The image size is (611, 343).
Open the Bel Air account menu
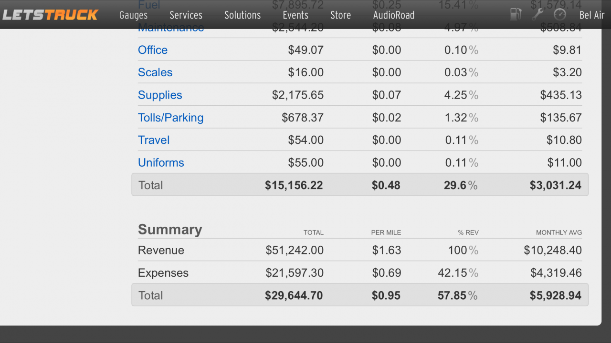[x=592, y=15]
